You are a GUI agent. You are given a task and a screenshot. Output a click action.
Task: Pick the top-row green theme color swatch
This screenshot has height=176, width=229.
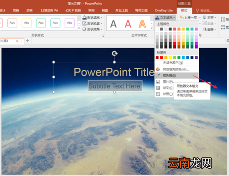[x=188, y=29]
